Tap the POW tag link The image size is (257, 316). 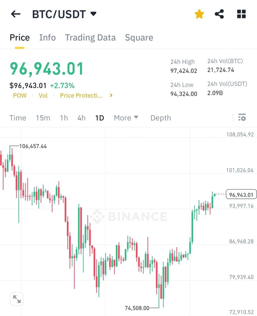20,96
